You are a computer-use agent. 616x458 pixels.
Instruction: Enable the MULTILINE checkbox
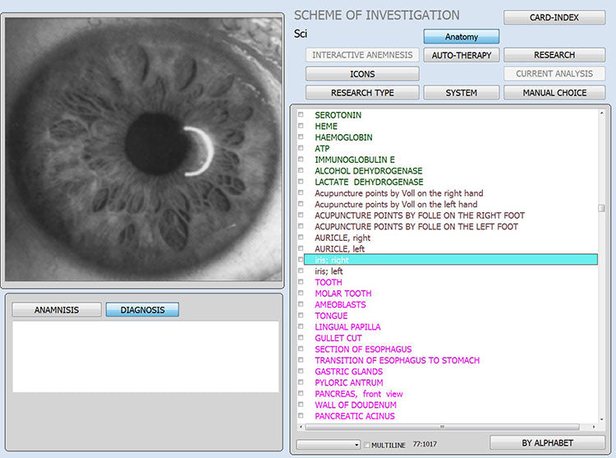[x=367, y=445]
